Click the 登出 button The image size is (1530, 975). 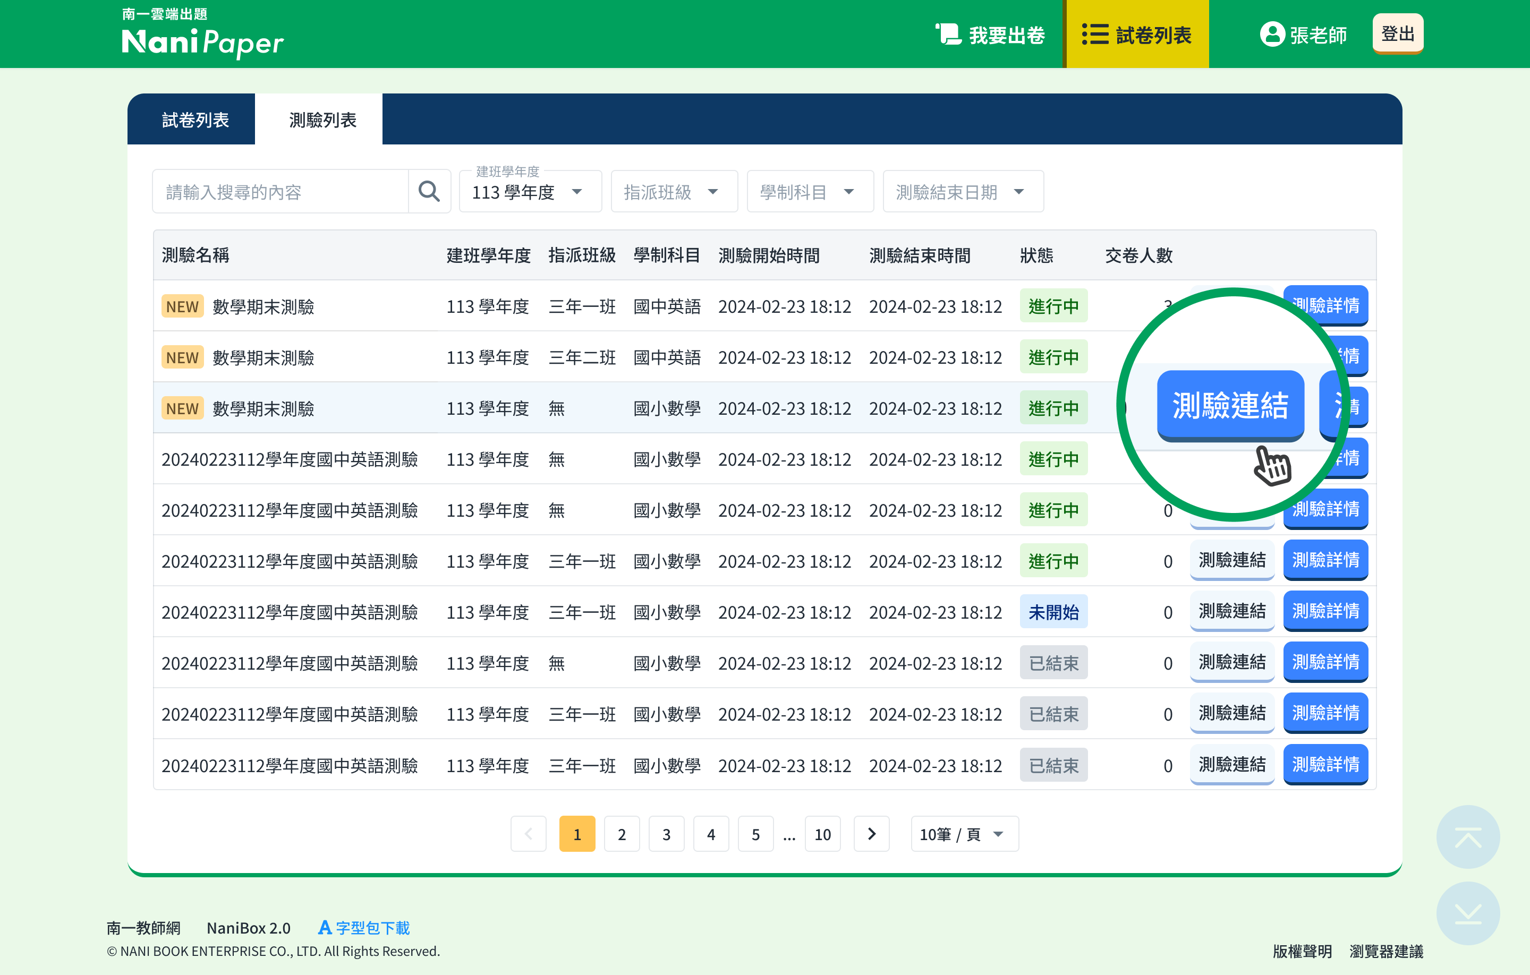[x=1397, y=33]
